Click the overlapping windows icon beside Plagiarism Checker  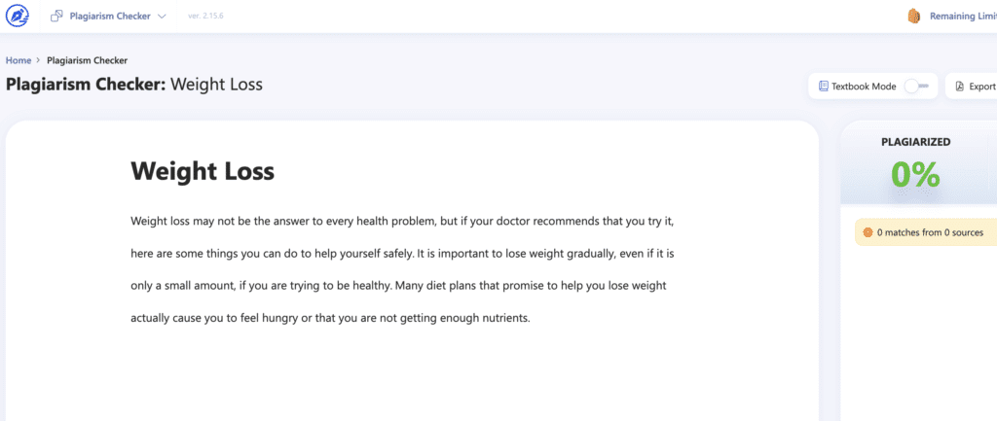coord(56,16)
